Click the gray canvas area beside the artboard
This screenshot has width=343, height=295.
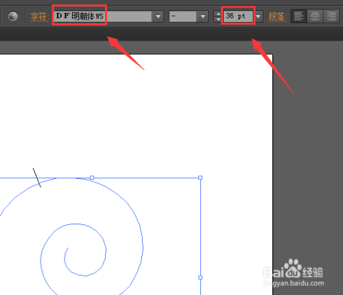(x=307, y=160)
